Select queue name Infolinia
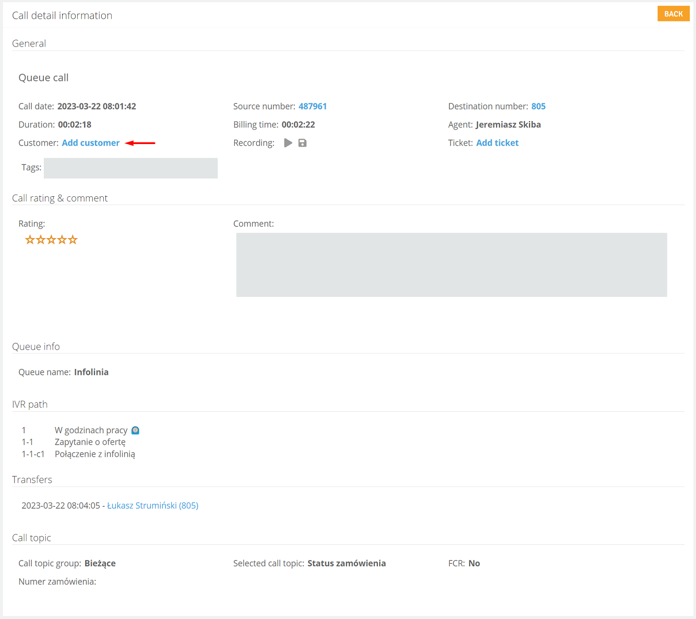This screenshot has width=696, height=619. point(91,372)
